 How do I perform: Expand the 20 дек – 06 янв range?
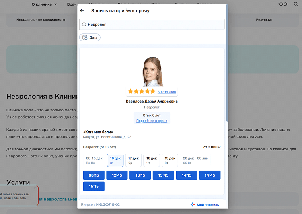coord(195,160)
